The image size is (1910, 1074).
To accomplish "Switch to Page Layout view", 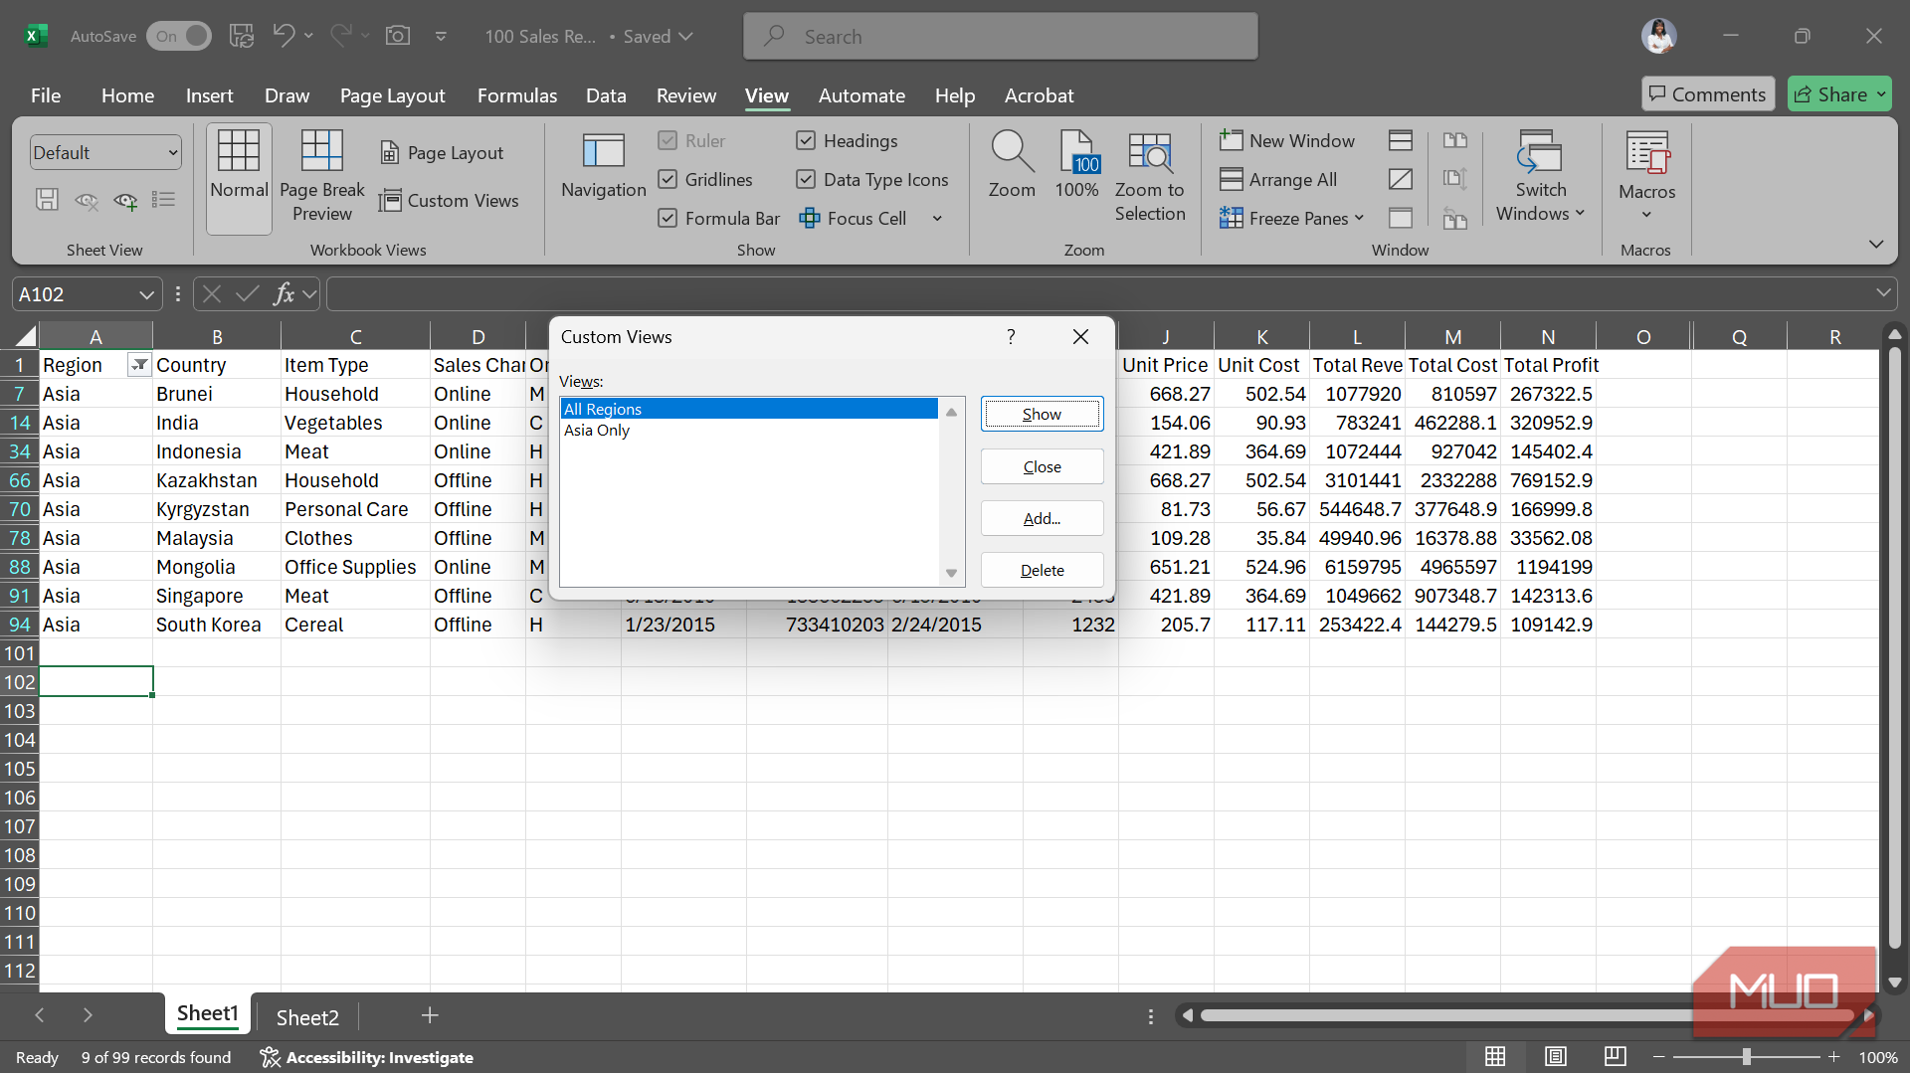I will coord(443,153).
